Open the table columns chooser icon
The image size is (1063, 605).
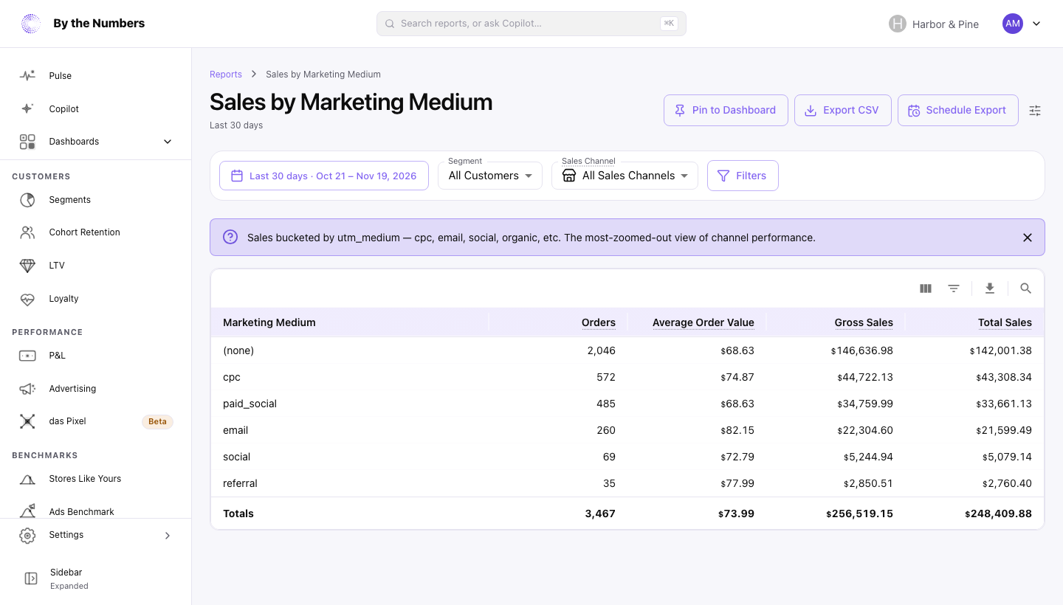926,288
